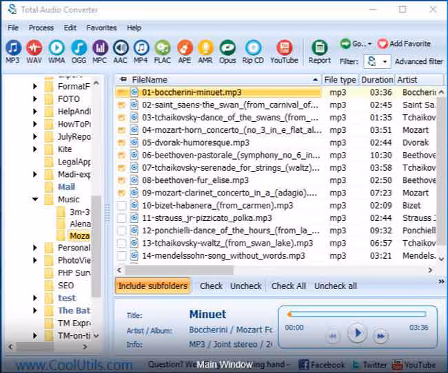This screenshot has width=448, height=373.
Task: Expand the Kite folder
Action: 35,149
